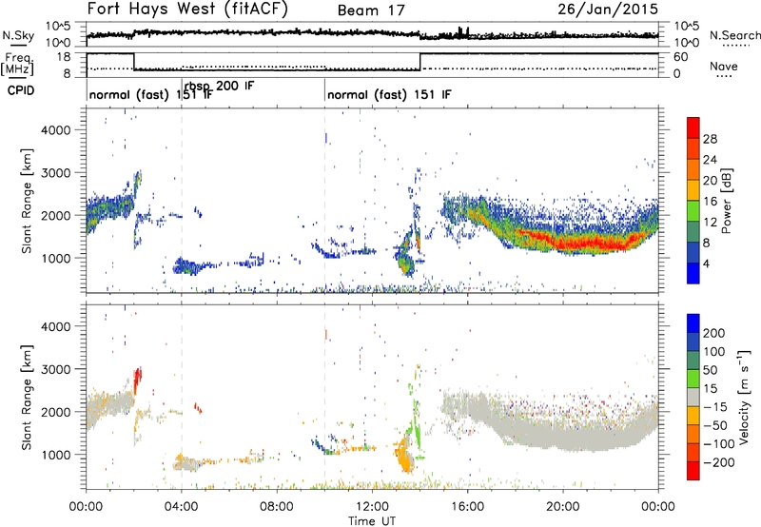Click the 'Time UT' axis label
This screenshot has width=761, height=527.
pos(372,521)
